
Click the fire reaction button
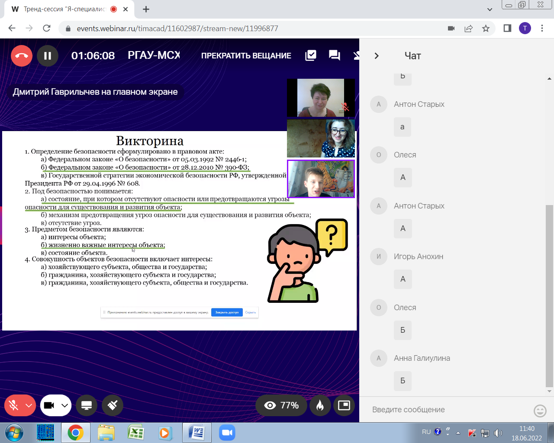tap(320, 405)
